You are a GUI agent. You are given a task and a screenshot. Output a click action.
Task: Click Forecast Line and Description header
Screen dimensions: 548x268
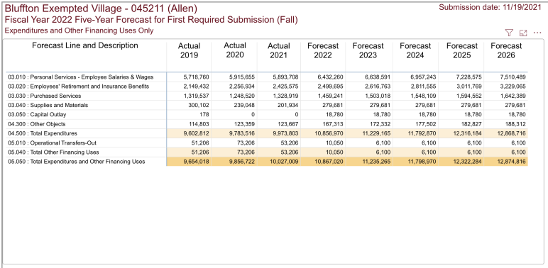85,45
